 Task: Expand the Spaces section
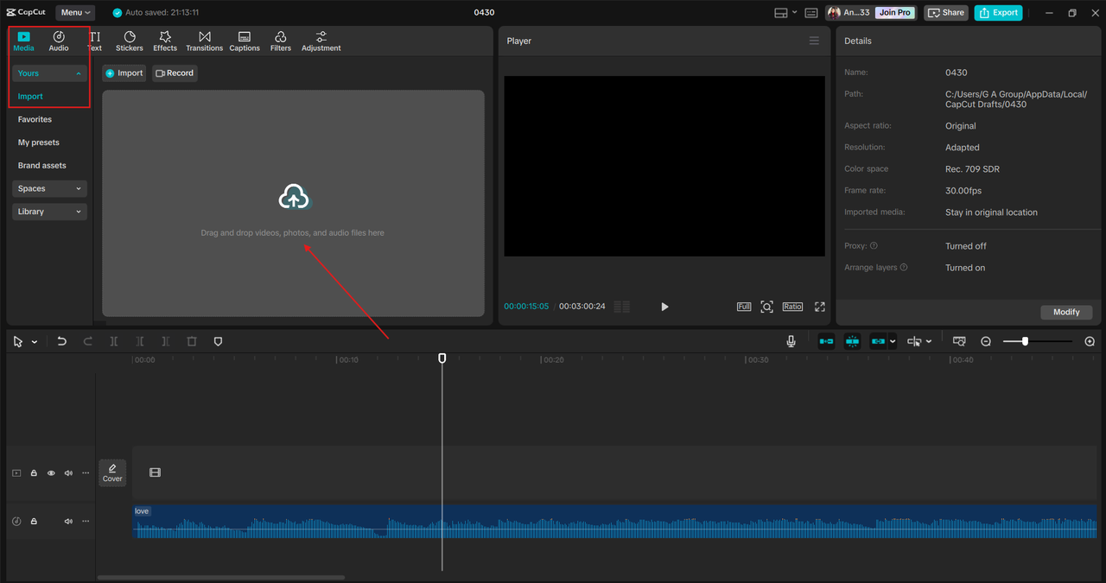tap(49, 188)
